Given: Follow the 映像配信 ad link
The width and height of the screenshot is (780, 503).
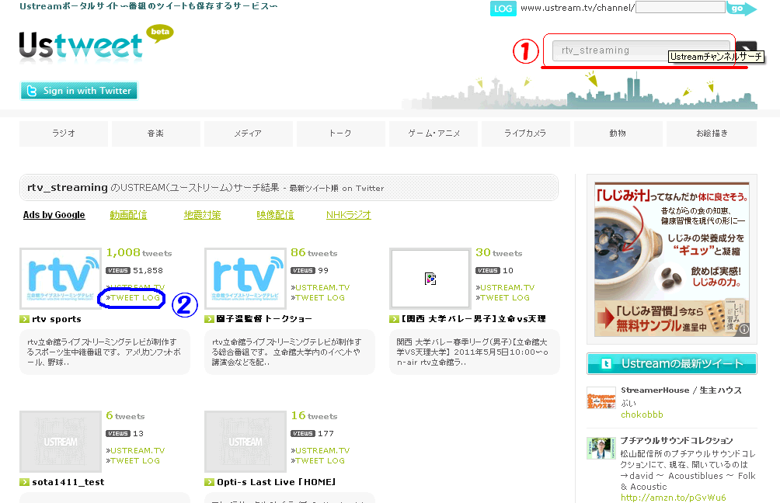Looking at the screenshot, I should [275, 215].
